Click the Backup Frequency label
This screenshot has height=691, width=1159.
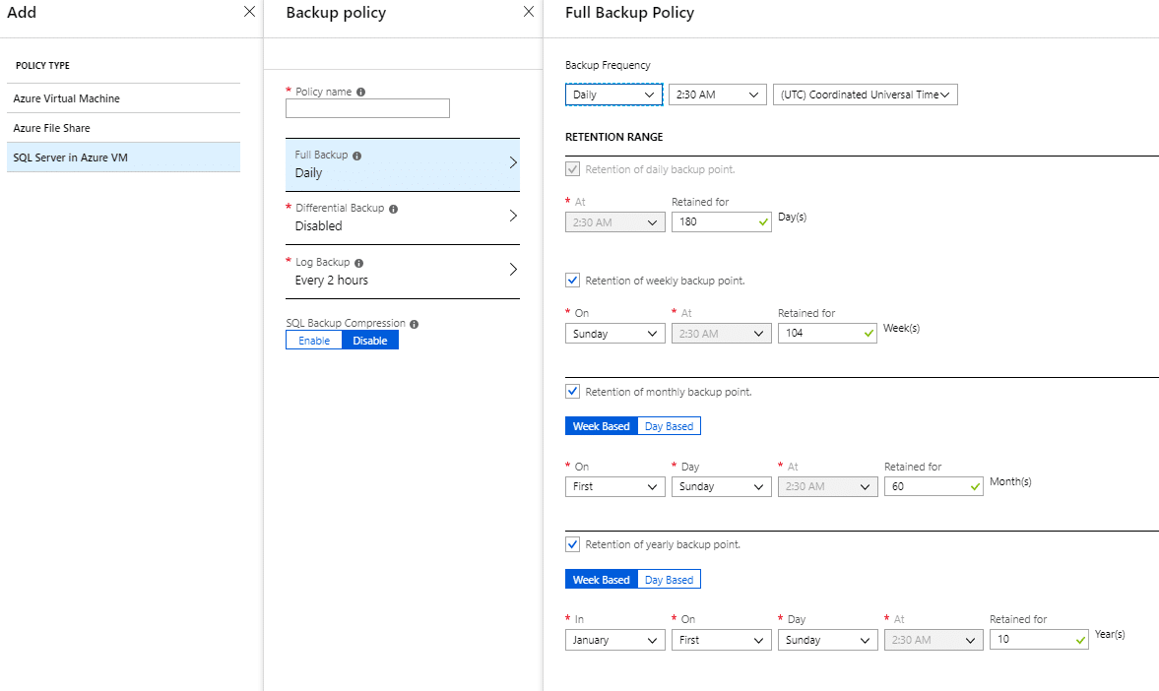(608, 65)
